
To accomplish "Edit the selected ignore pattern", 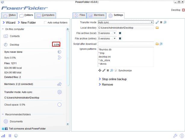I will coord(104,70).
